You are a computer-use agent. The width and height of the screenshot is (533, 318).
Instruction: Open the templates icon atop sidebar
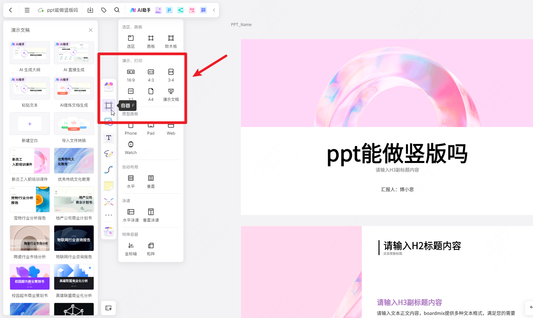(x=109, y=87)
